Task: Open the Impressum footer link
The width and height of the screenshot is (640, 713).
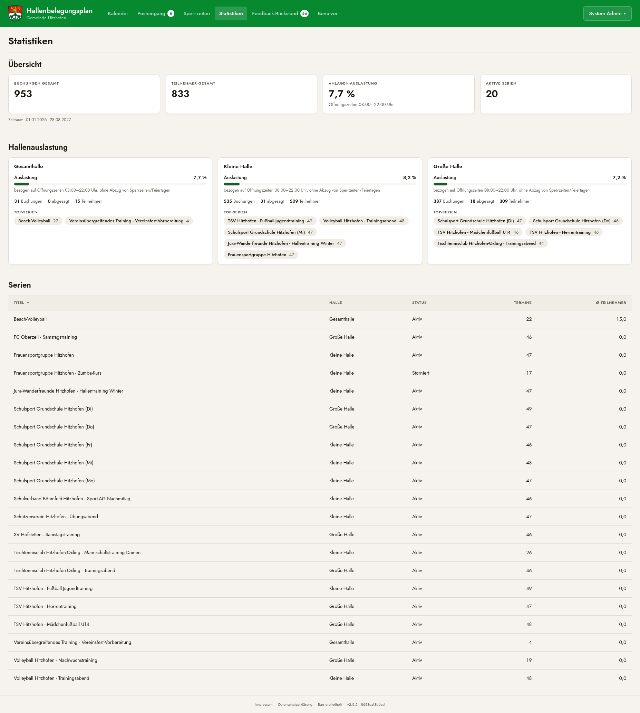Action: pos(264,705)
